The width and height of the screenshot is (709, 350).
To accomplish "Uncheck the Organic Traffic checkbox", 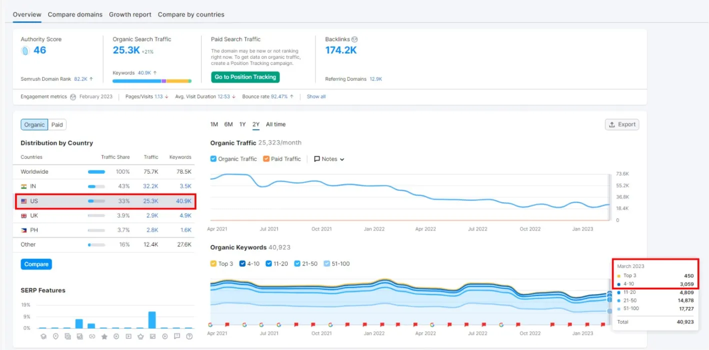I will [x=213, y=159].
